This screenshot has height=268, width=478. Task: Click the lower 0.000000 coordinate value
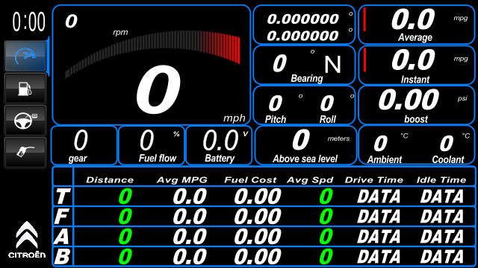302,36
